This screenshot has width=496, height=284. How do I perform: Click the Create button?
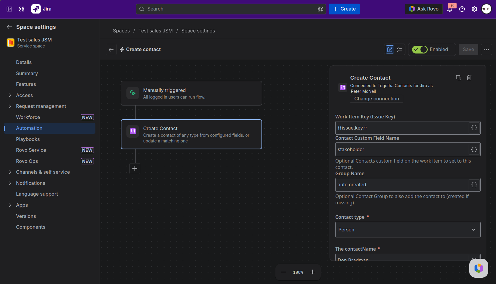pyautogui.click(x=344, y=9)
